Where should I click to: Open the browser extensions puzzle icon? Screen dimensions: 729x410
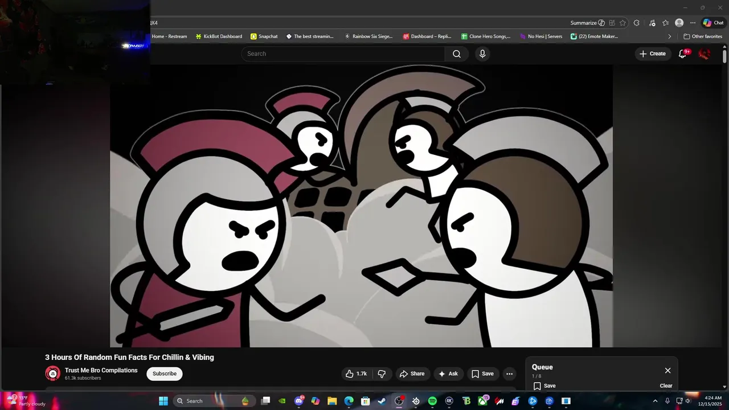(636, 23)
